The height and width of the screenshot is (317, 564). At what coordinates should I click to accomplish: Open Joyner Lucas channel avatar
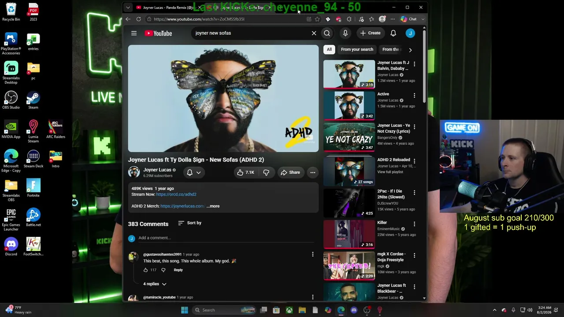(x=134, y=172)
